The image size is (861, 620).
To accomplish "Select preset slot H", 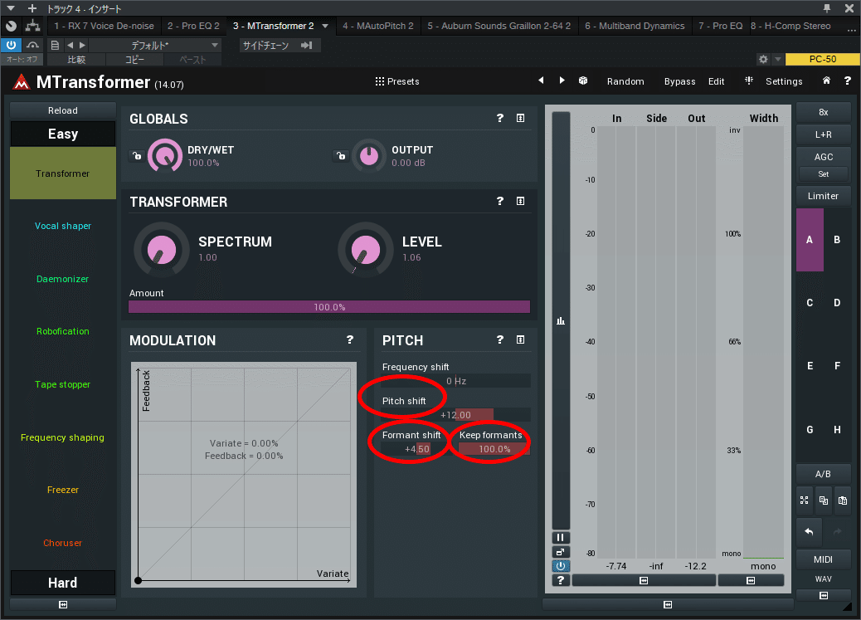I will coord(837,430).
